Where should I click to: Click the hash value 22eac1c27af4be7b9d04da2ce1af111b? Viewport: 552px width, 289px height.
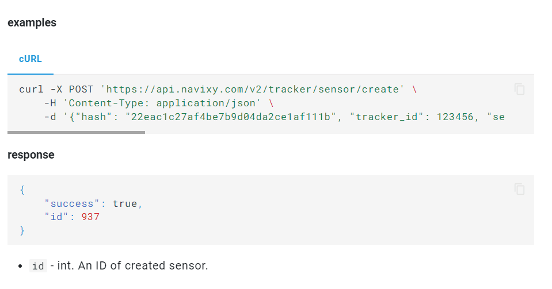click(231, 117)
